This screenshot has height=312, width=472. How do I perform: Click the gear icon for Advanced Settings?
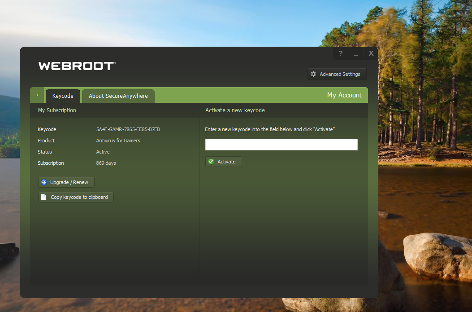tap(313, 74)
